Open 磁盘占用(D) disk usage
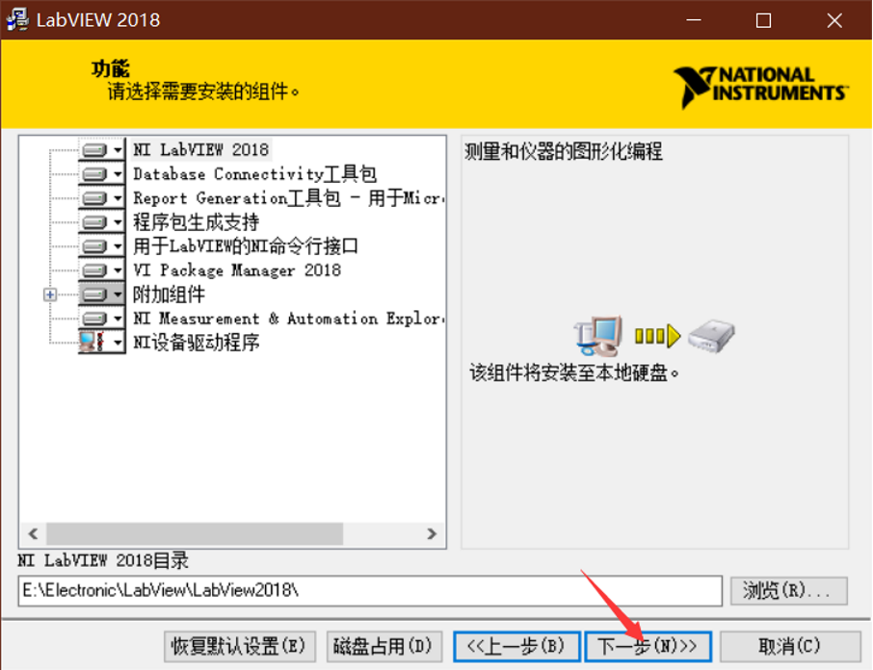This screenshot has width=873, height=670. 384,647
